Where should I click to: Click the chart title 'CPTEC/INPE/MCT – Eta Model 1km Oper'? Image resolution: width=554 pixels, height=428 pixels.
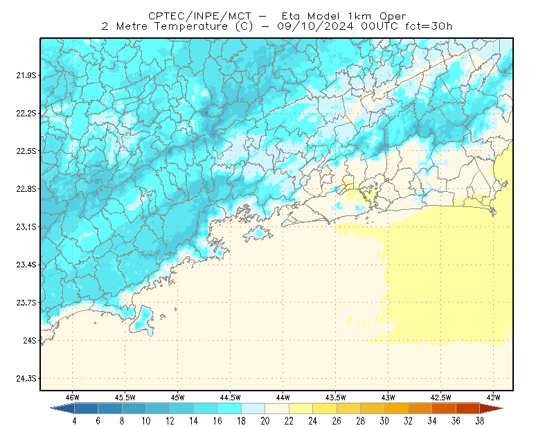pos(277,16)
